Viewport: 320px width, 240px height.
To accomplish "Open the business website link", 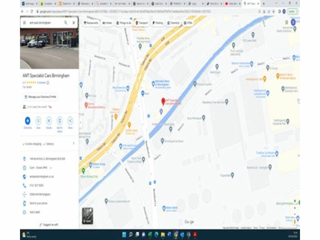I will click(x=42, y=177).
